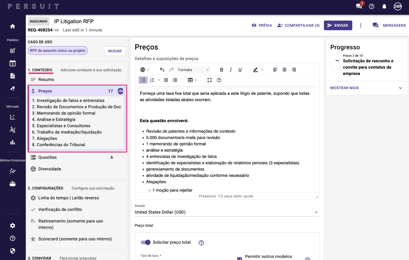Select '1. Investigação de fatos e entrevistas'
Viewport: 409px width, 260px height.
click(x=68, y=101)
